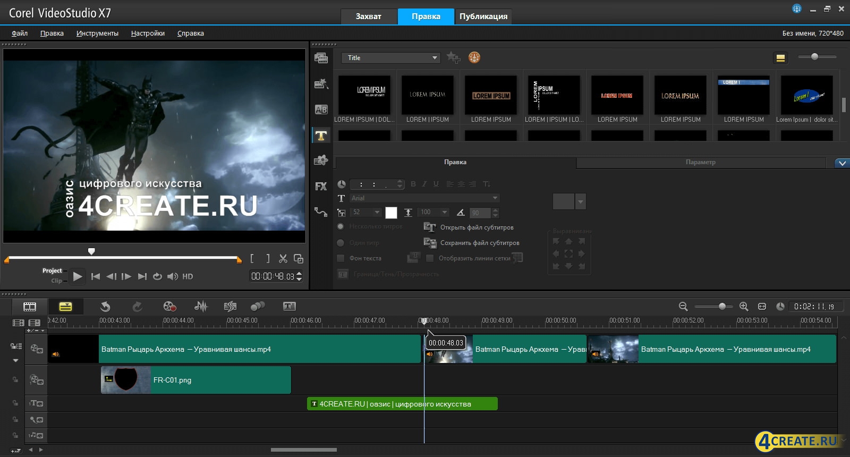Open the FX Filter library
Viewport: 850px width, 457px height.
[x=321, y=186]
